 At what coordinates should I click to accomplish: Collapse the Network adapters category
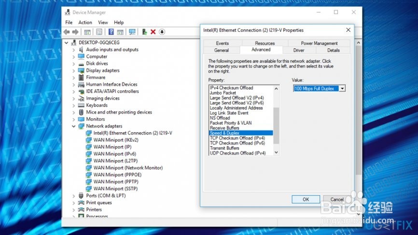(x=73, y=126)
